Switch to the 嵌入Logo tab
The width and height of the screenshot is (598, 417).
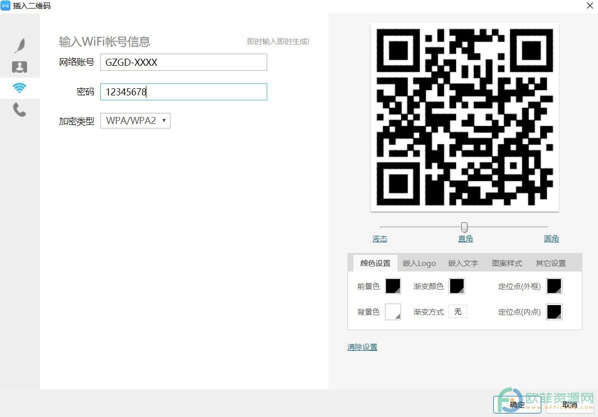coord(419,263)
